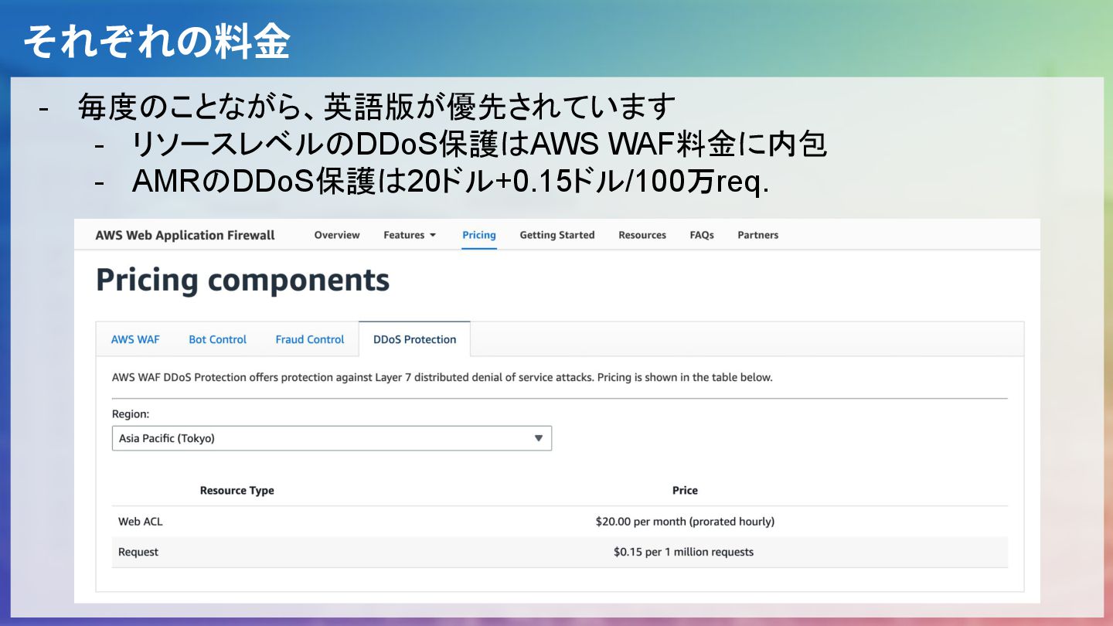1113x626 pixels.
Task: Open the Overview nav item
Action: click(337, 235)
